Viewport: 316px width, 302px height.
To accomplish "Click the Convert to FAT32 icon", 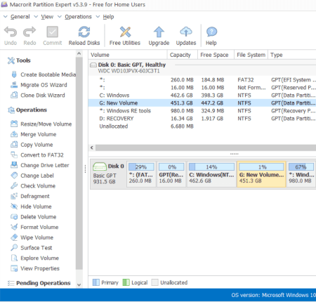I will click(x=14, y=155).
